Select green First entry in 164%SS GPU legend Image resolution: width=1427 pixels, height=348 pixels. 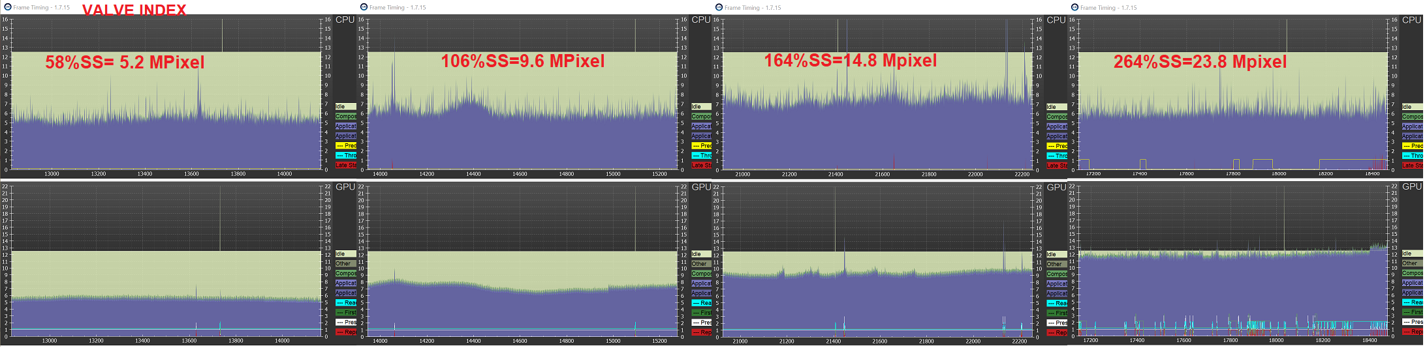click(x=1057, y=313)
